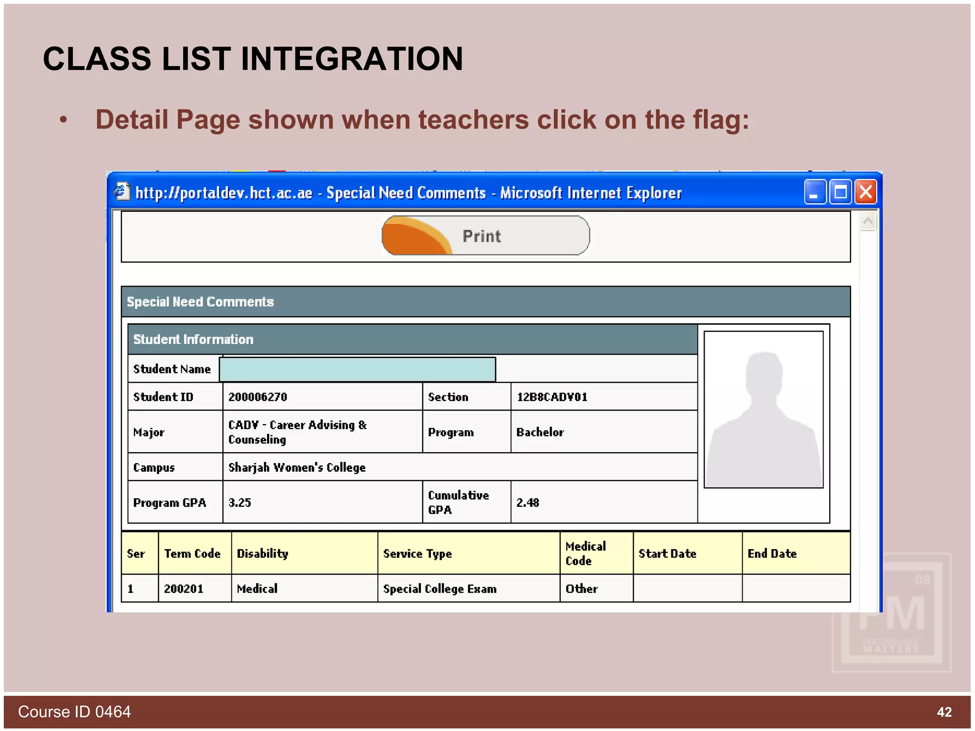The image size is (975, 731).
Task: Click slide page number 42
Action: coord(944,712)
